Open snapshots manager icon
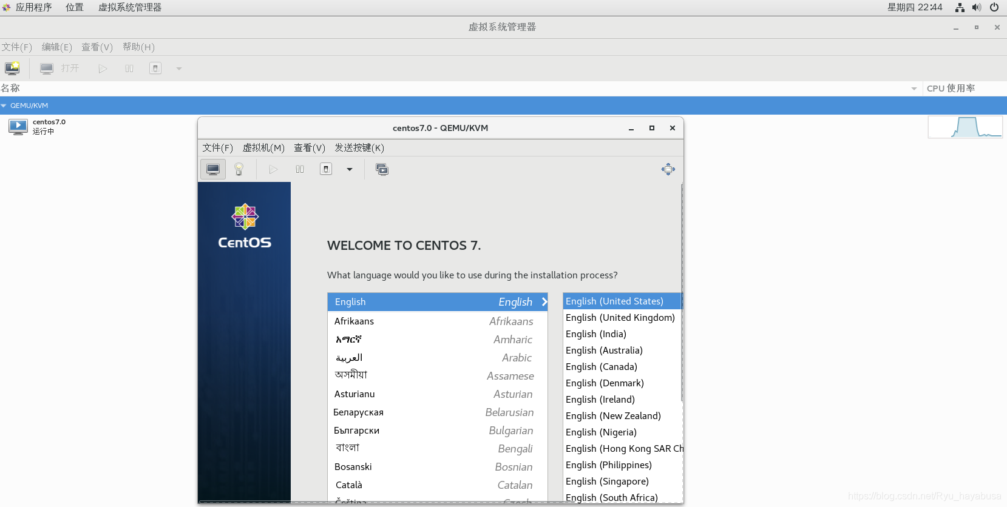The image size is (1007, 507). coord(382,169)
